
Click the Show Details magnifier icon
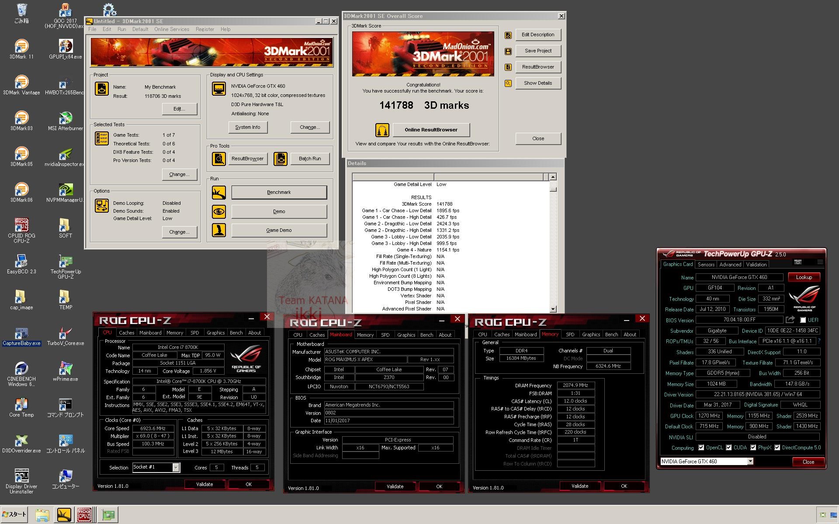tap(508, 83)
